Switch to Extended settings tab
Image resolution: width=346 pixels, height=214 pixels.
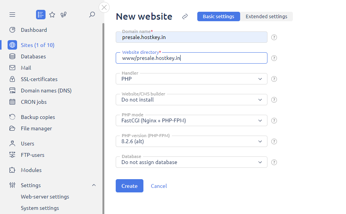pyautogui.click(x=266, y=16)
